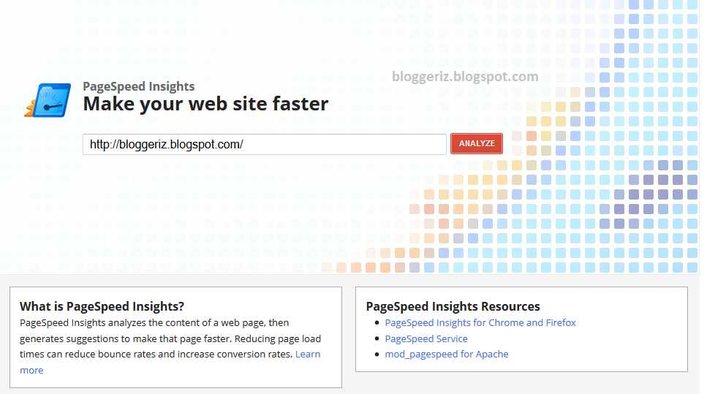
Task: Open the mod_pagespeed for Apache link
Action: click(x=447, y=355)
